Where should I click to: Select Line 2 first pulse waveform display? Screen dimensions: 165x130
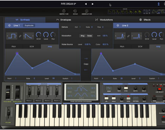click(x=120, y=36)
